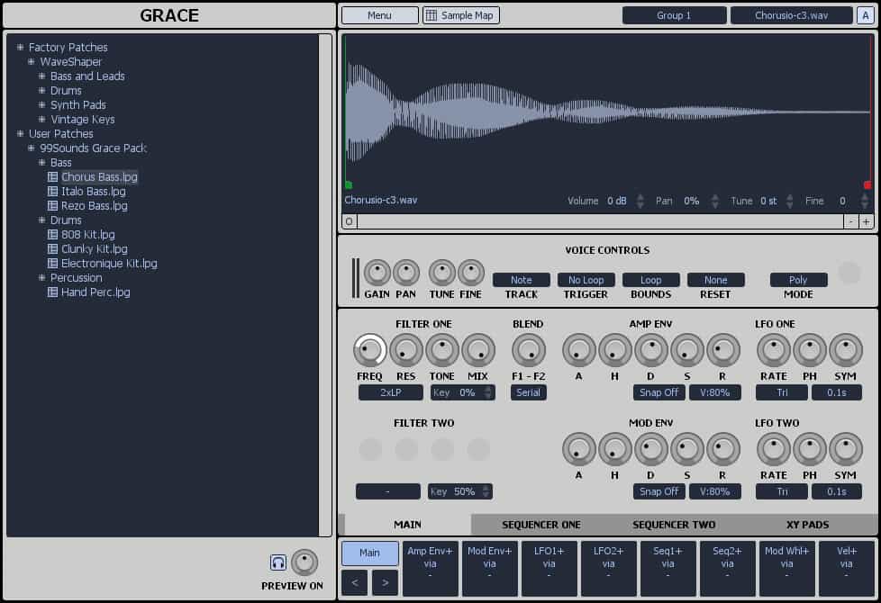881x603 pixels.
Task: Collapse the Factory Patches tree node
Action: (21, 48)
